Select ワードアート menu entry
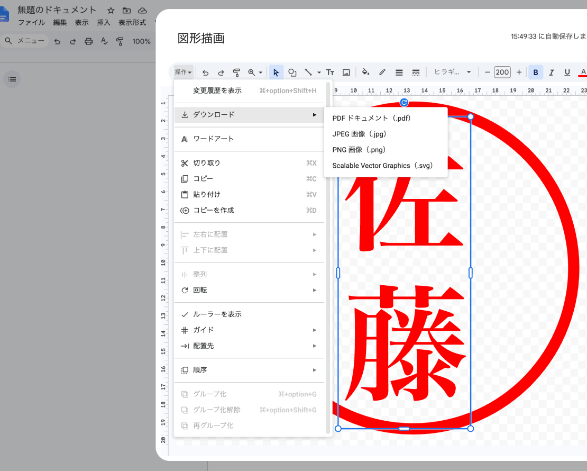The image size is (587, 471). (x=249, y=139)
